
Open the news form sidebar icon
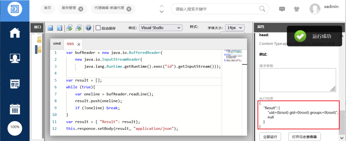tap(15, 84)
